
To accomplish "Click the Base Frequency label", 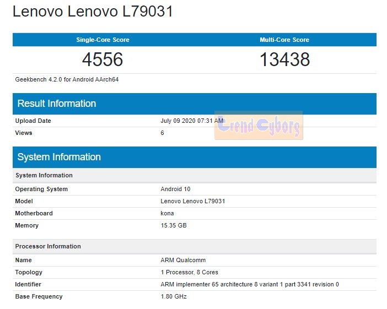I will pyautogui.click(x=39, y=296).
